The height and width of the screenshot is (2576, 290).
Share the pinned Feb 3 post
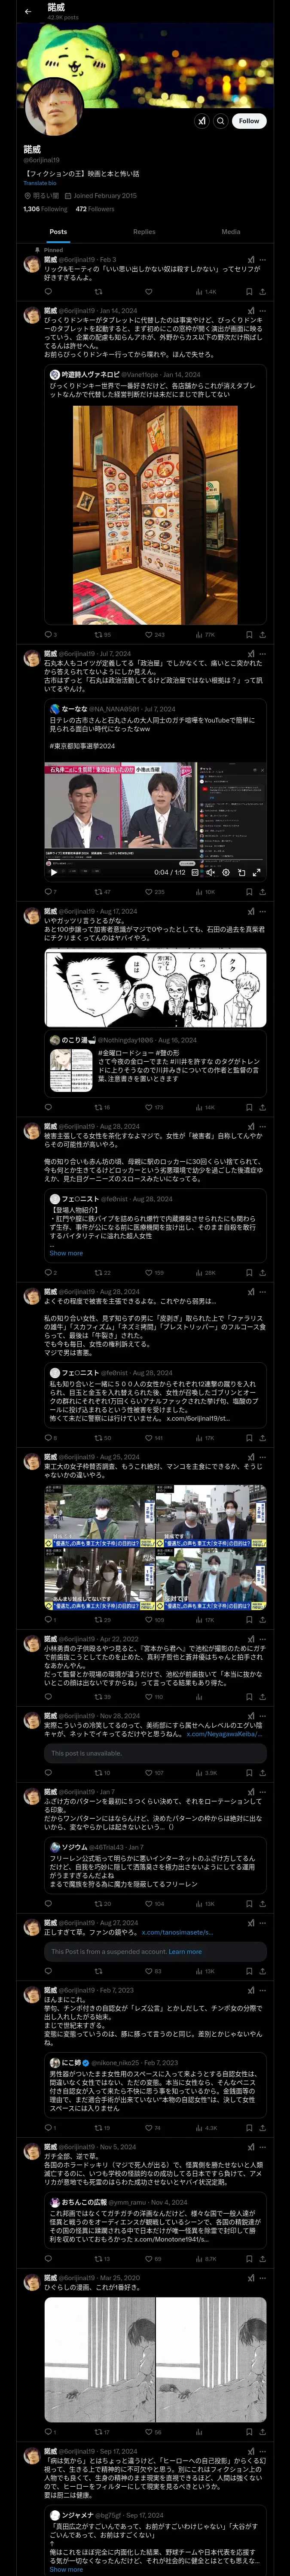pos(262,292)
